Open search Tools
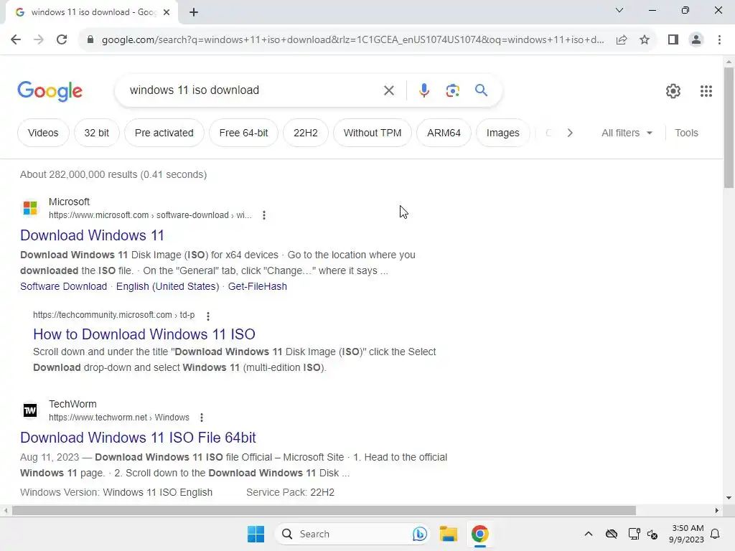Viewport: 735px width, 551px height. click(686, 133)
